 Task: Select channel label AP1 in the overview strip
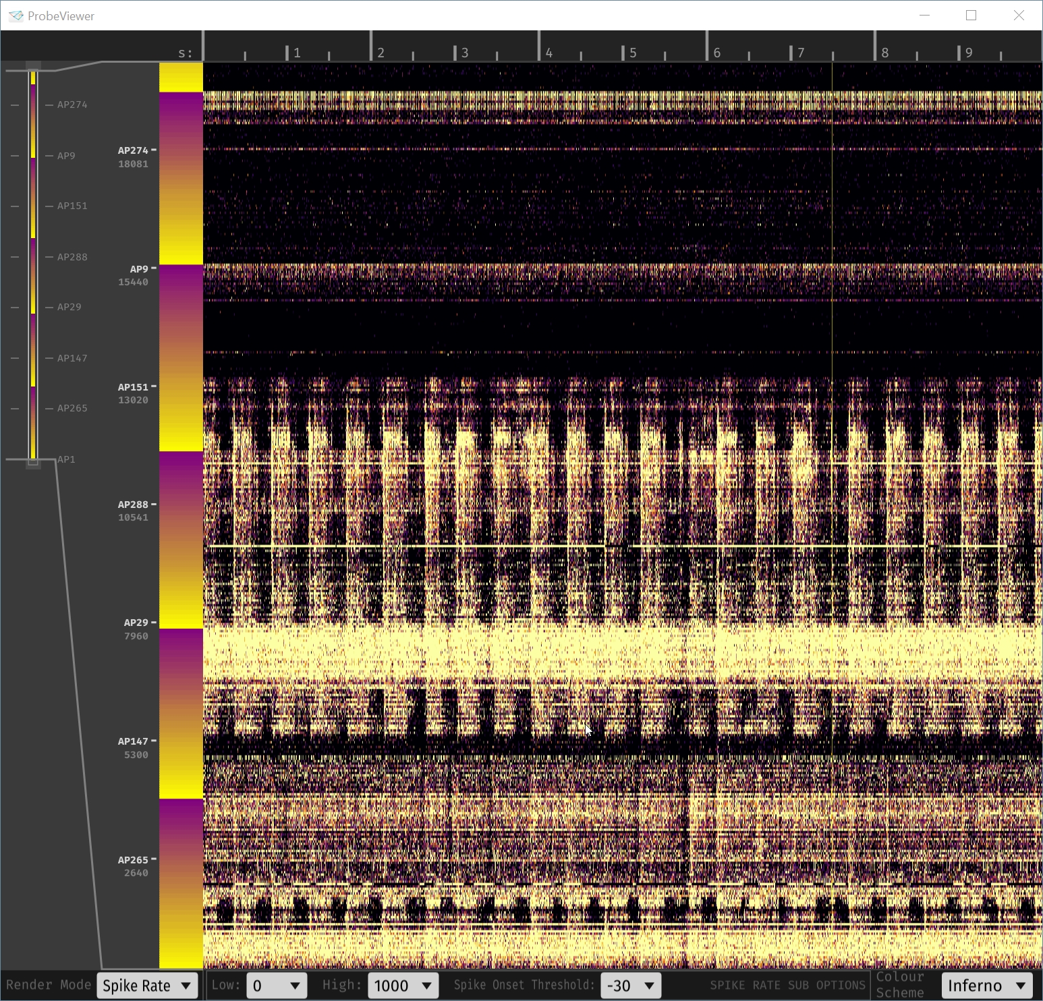tap(66, 459)
